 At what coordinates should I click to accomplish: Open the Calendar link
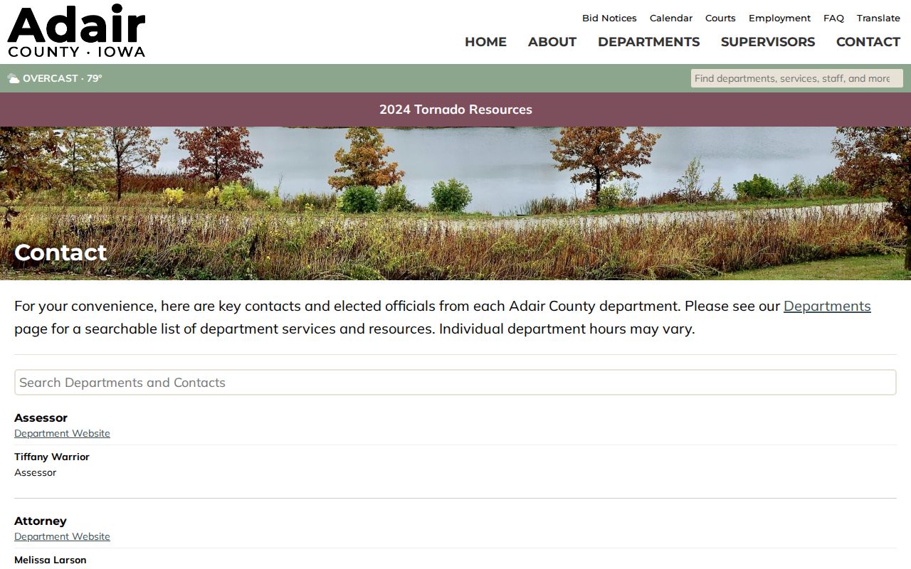671,18
